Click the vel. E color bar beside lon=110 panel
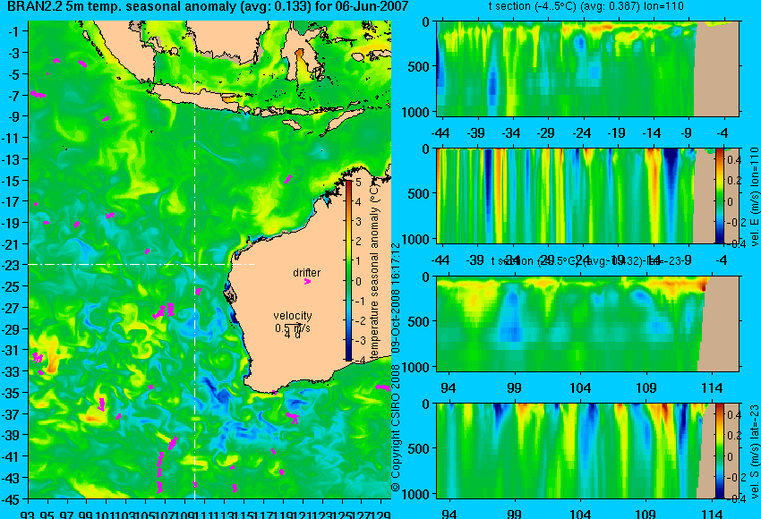The image size is (761, 519). 719,196
